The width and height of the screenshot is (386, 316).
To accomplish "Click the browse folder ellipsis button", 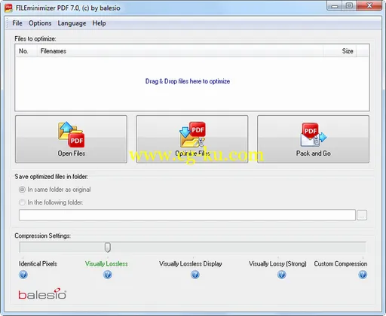I will (x=362, y=215).
